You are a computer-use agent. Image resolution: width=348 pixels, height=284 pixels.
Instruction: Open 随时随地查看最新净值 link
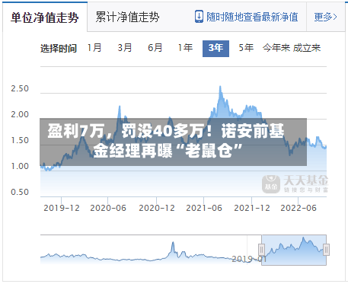pyautogui.click(x=252, y=17)
